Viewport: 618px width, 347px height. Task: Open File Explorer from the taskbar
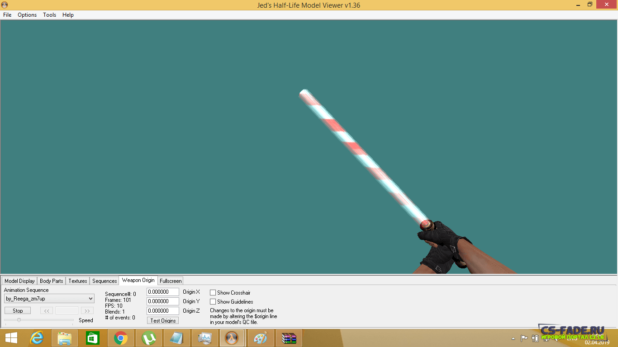pos(65,338)
